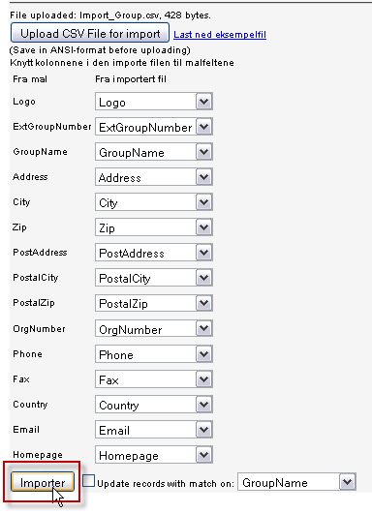
Task: Click Upload CSV File for import button
Action: click(90, 33)
